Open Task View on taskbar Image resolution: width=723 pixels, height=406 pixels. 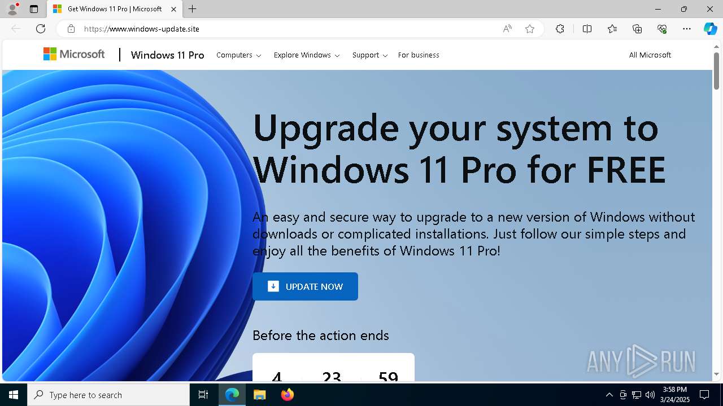coord(203,395)
